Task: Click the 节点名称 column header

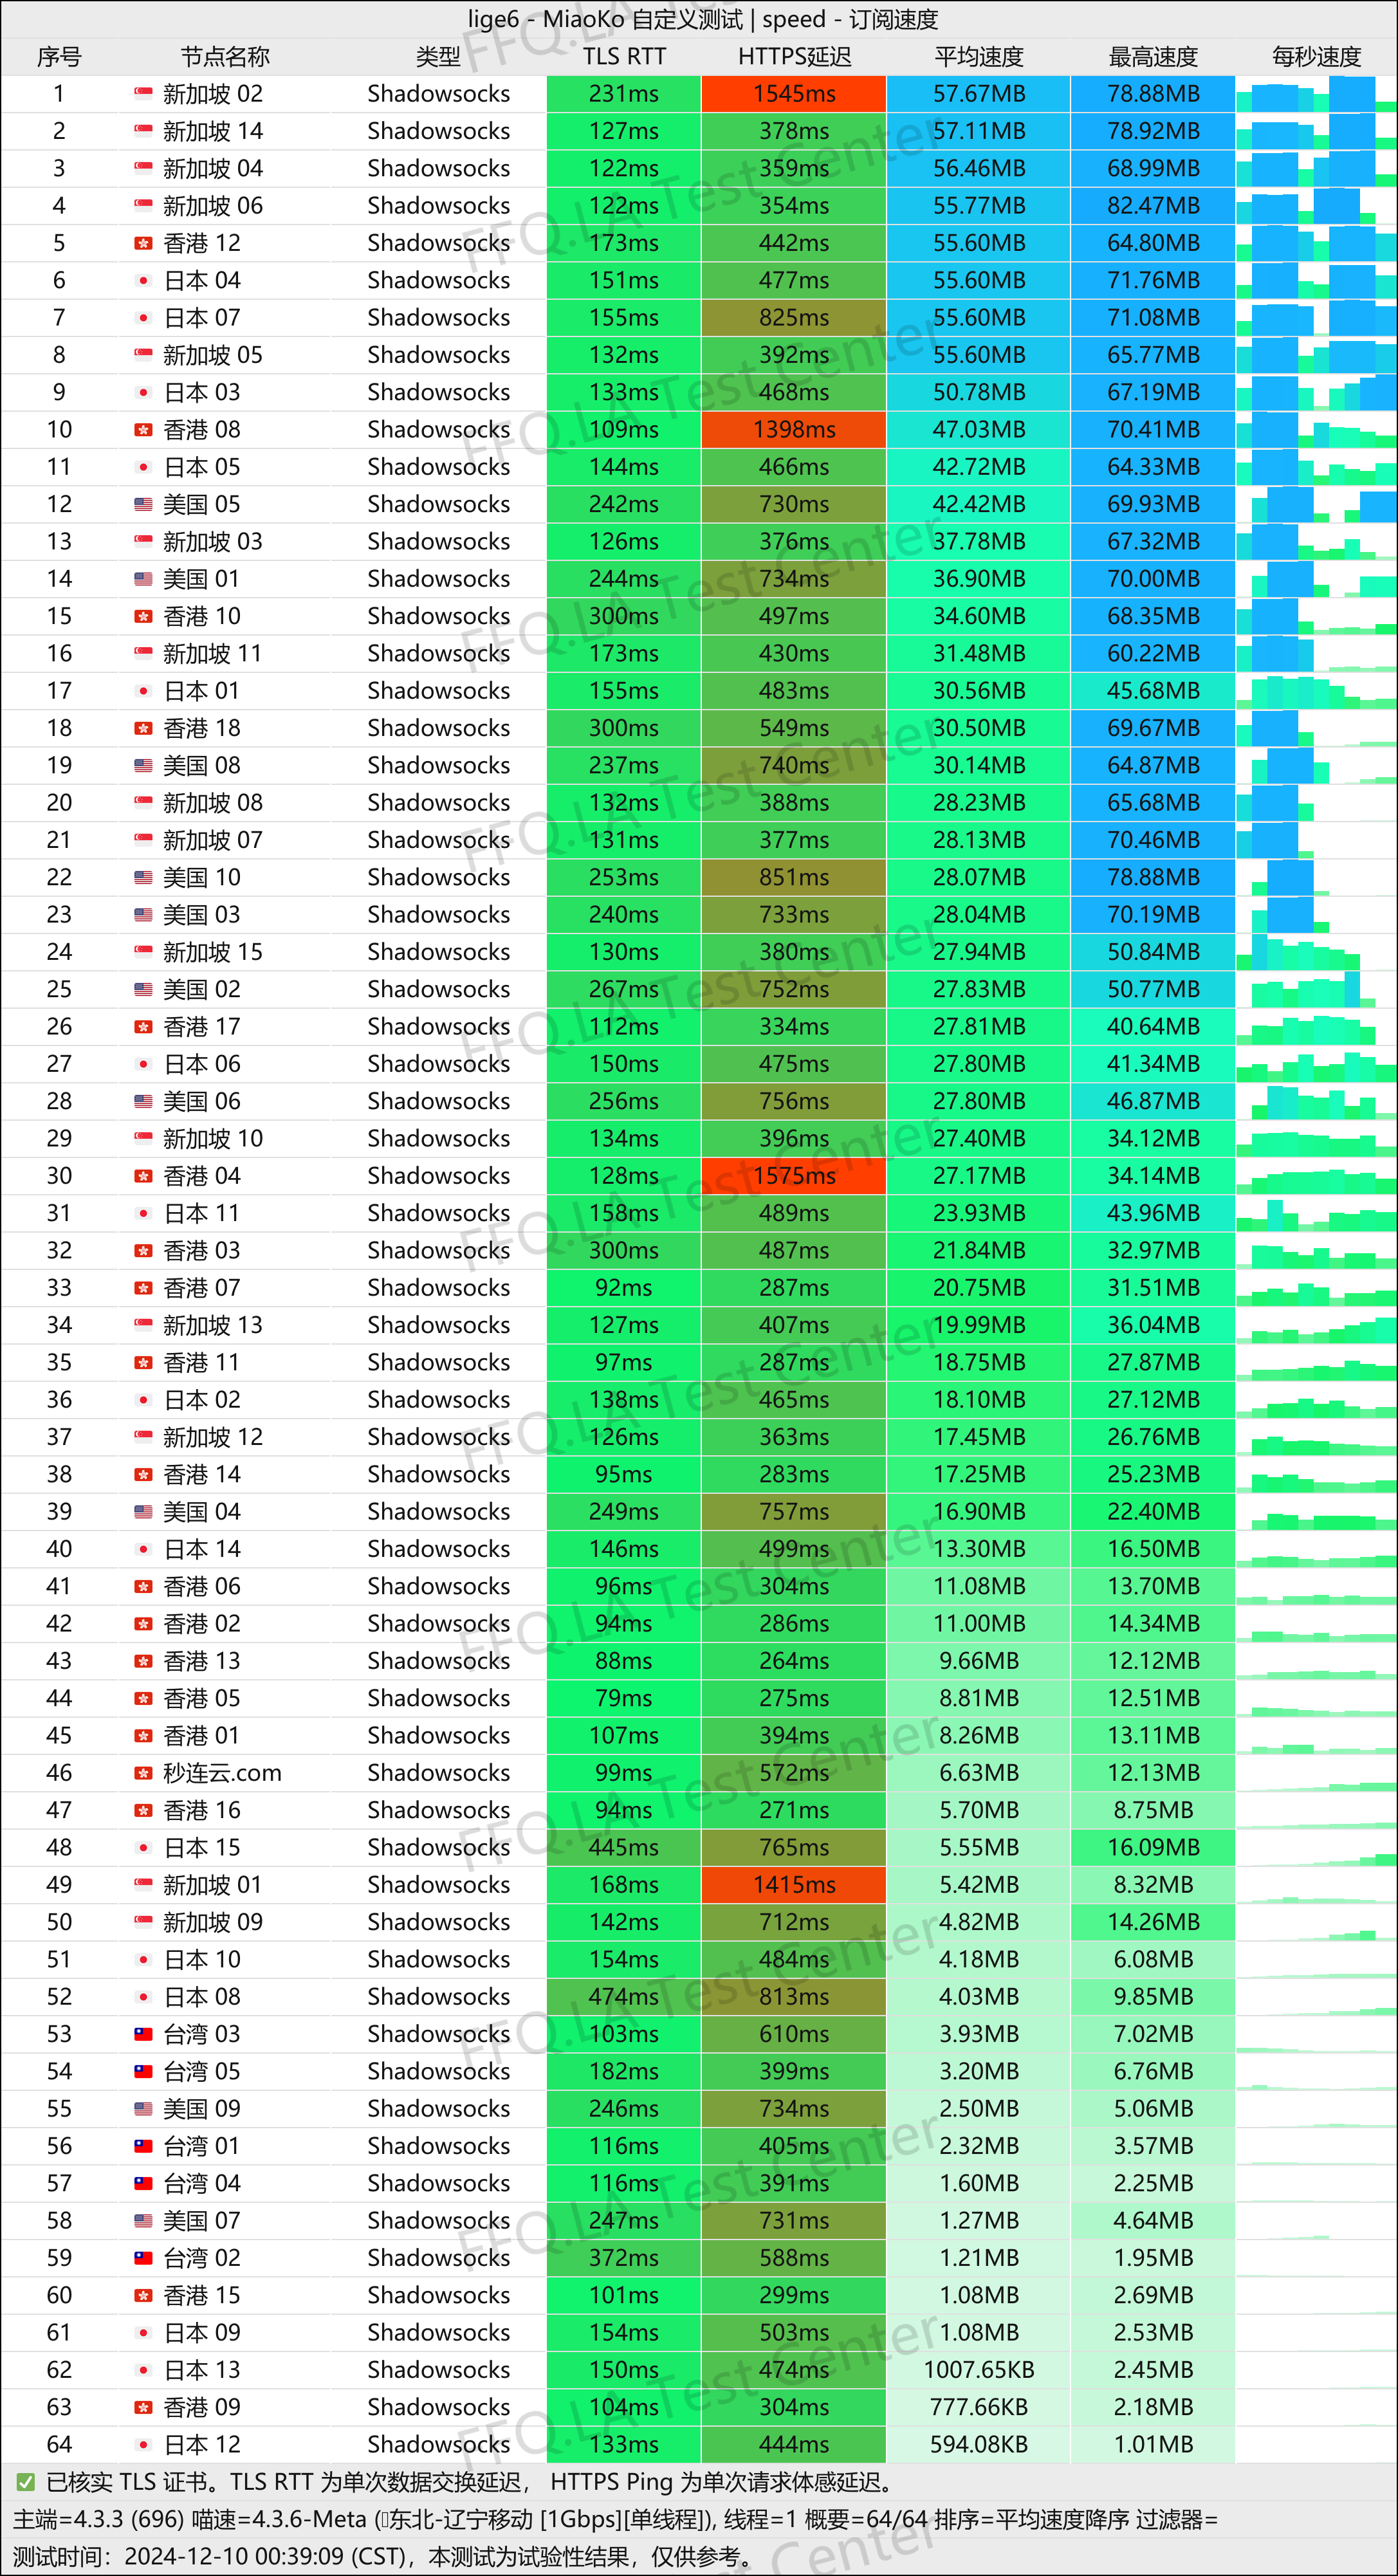Action: point(225,57)
